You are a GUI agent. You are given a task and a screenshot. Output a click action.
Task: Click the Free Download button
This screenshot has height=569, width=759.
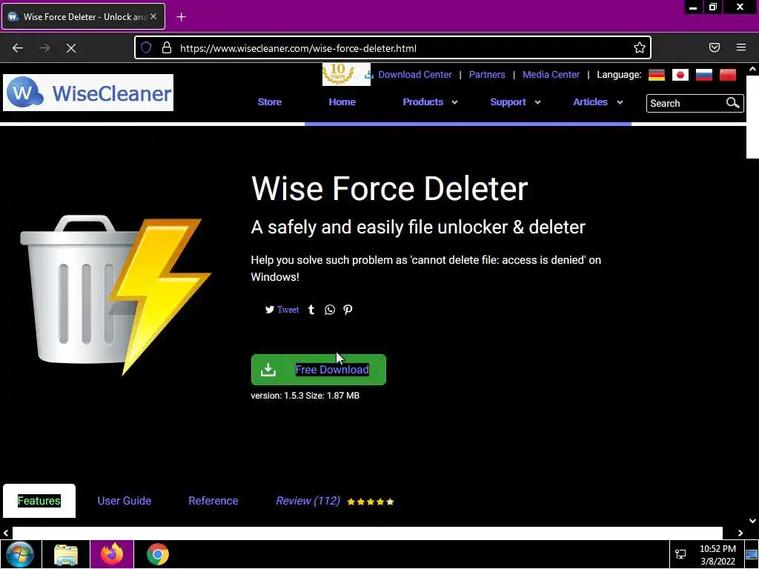point(319,370)
